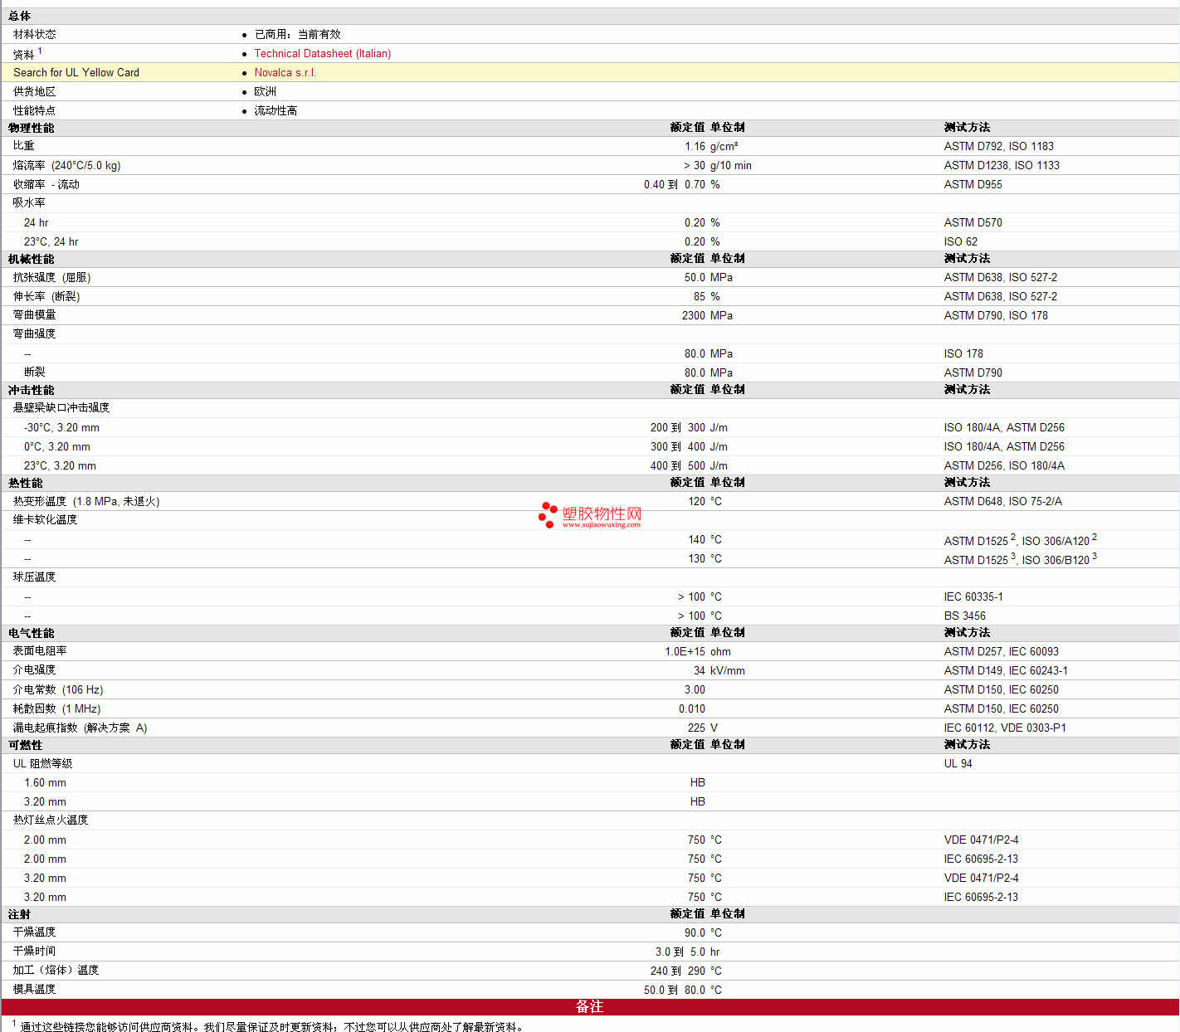Click the 物理性能 section header
Screen dimensions: 1180x1032
[x=32, y=129]
